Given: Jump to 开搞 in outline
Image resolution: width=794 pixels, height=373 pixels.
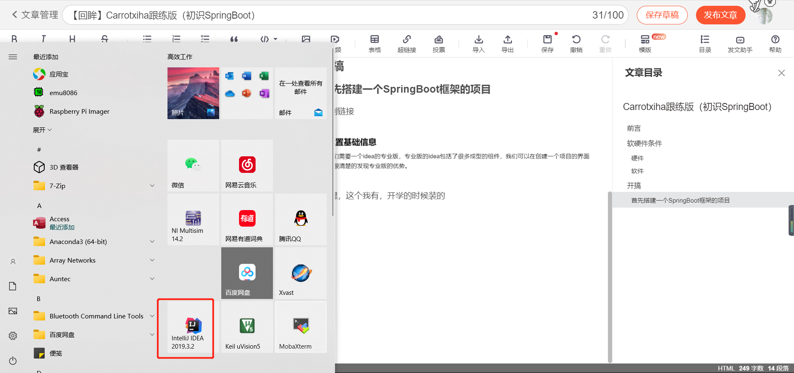Looking at the screenshot, I should 634,186.
